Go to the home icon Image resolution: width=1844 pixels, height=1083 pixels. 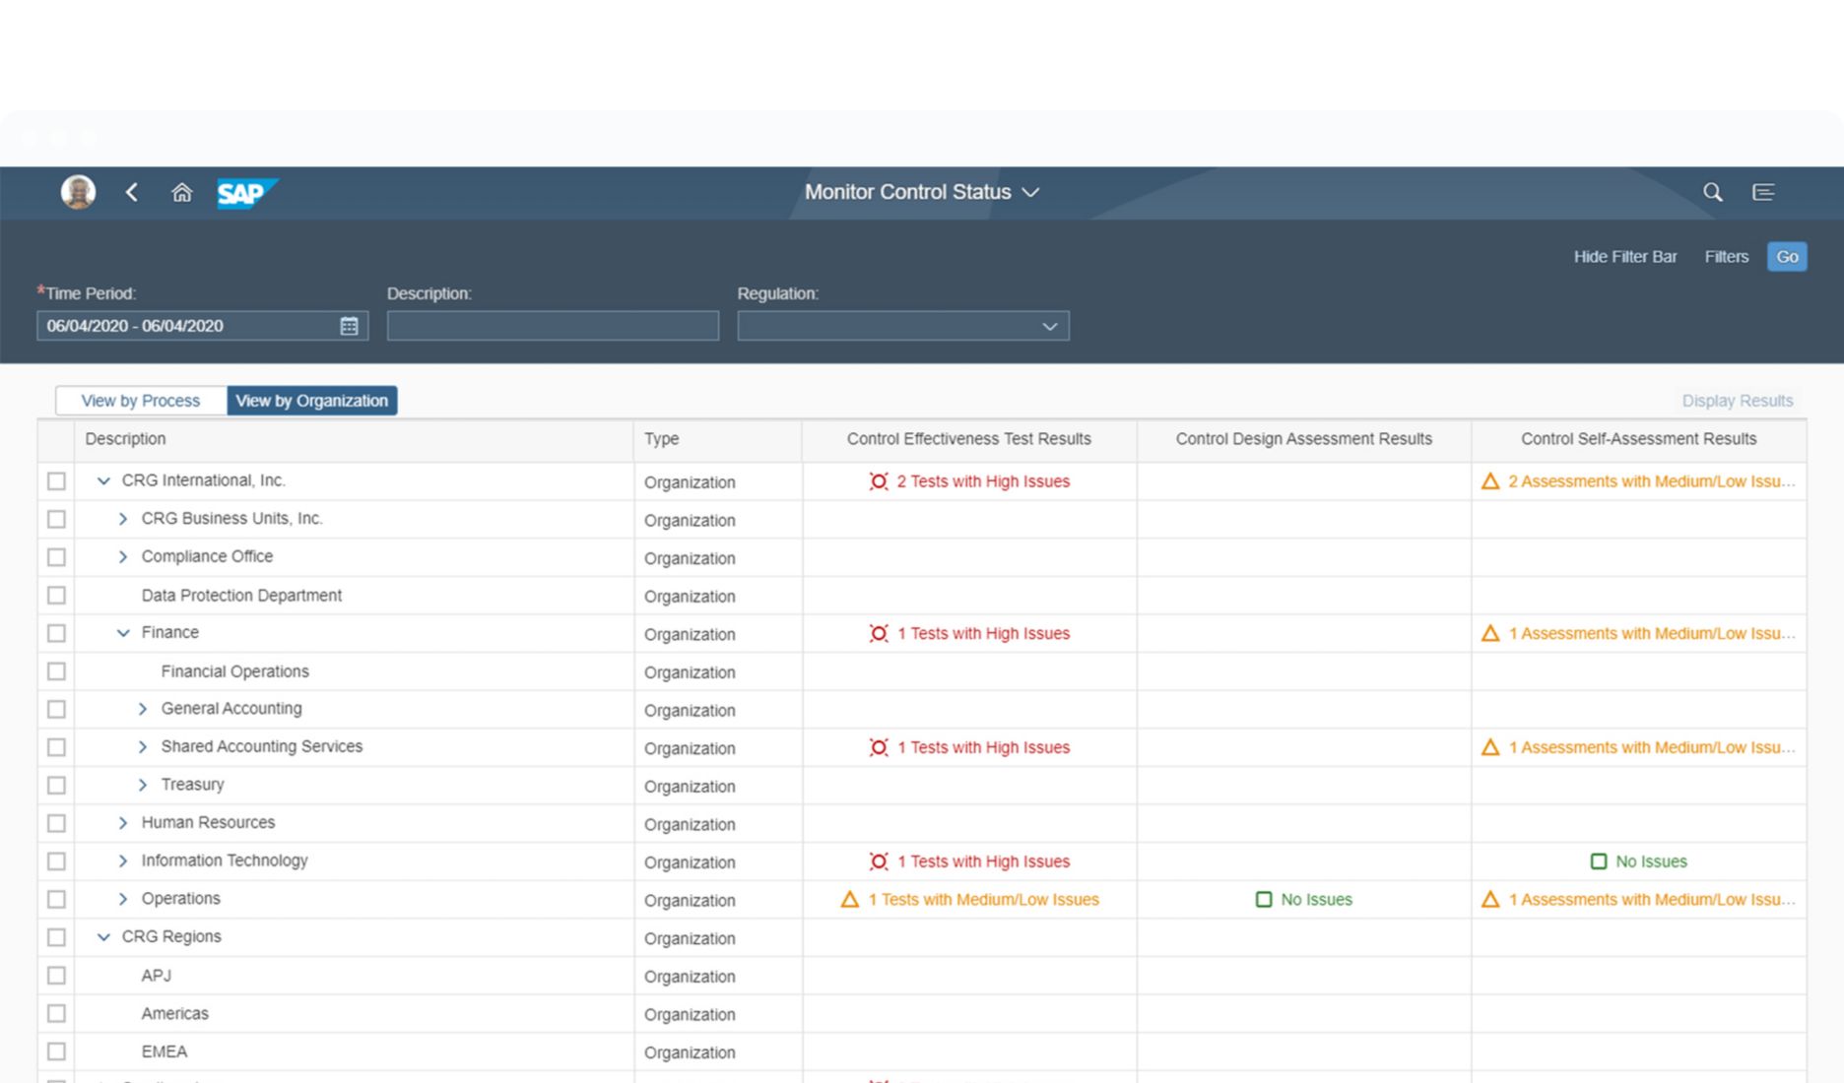(181, 192)
